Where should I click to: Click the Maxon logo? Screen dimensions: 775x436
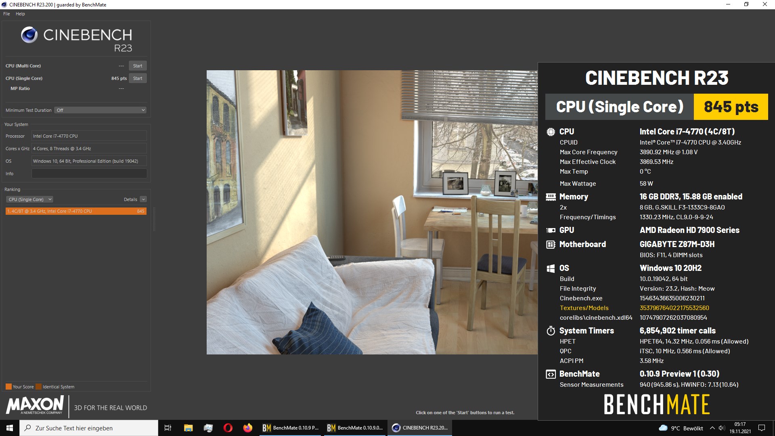coord(35,405)
